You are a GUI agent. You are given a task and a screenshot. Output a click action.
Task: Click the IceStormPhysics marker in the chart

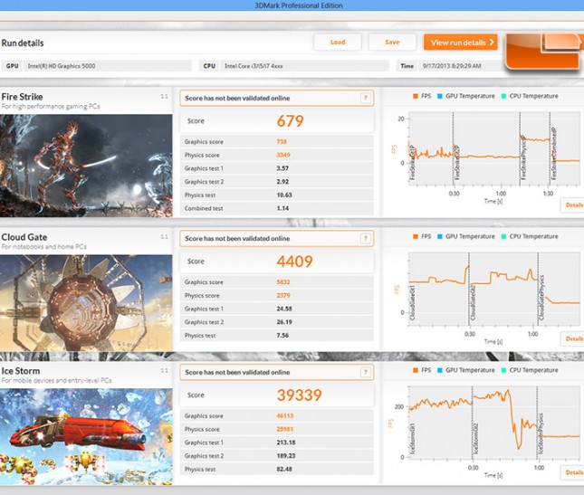(541, 433)
